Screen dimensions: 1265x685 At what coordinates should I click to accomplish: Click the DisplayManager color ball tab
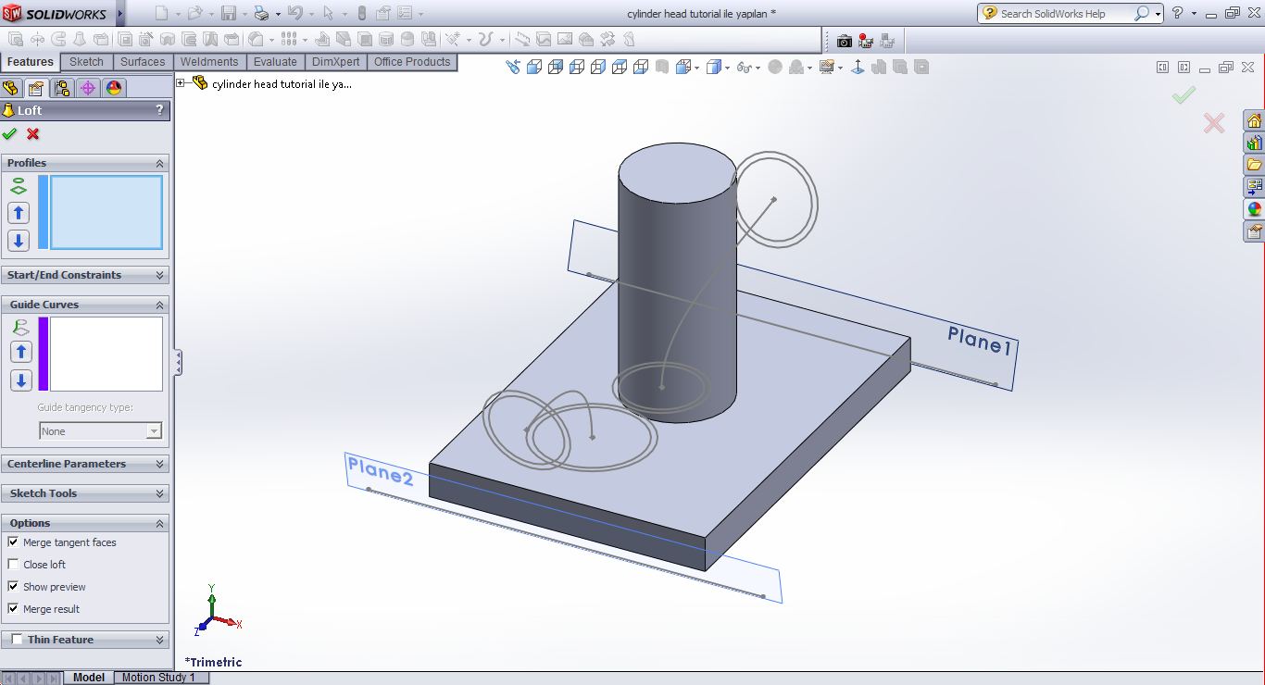(x=114, y=88)
